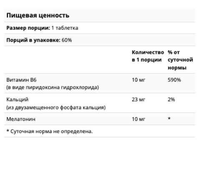The width and height of the screenshot is (200, 175).
Task: Select the Порций в упаковке label
Action: pos(33,40)
